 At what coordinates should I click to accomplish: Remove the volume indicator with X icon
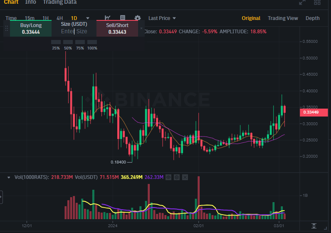pyautogui.click(x=185, y=177)
